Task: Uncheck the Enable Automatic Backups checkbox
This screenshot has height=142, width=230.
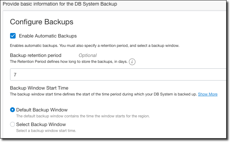Action: 13,36
